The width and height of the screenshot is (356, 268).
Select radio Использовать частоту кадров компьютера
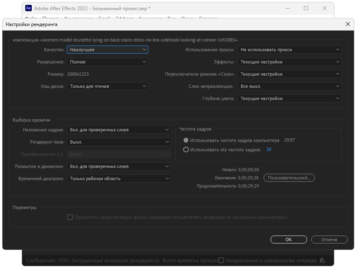pyautogui.click(x=186, y=140)
